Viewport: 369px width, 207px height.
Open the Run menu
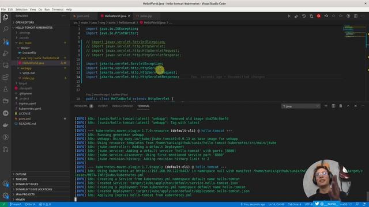coord(47,9)
